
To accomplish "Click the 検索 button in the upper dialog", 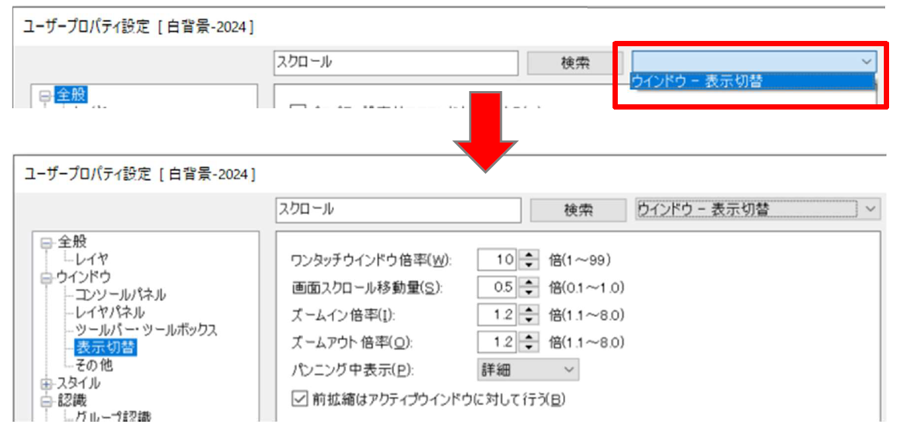I will [x=575, y=63].
